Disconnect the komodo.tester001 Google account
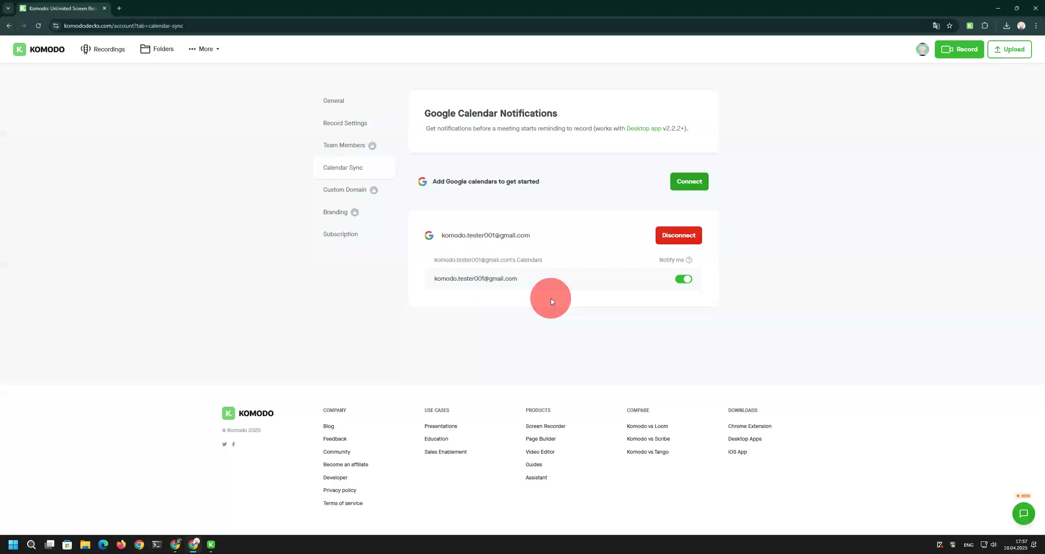This screenshot has height=554, width=1045. (678, 235)
